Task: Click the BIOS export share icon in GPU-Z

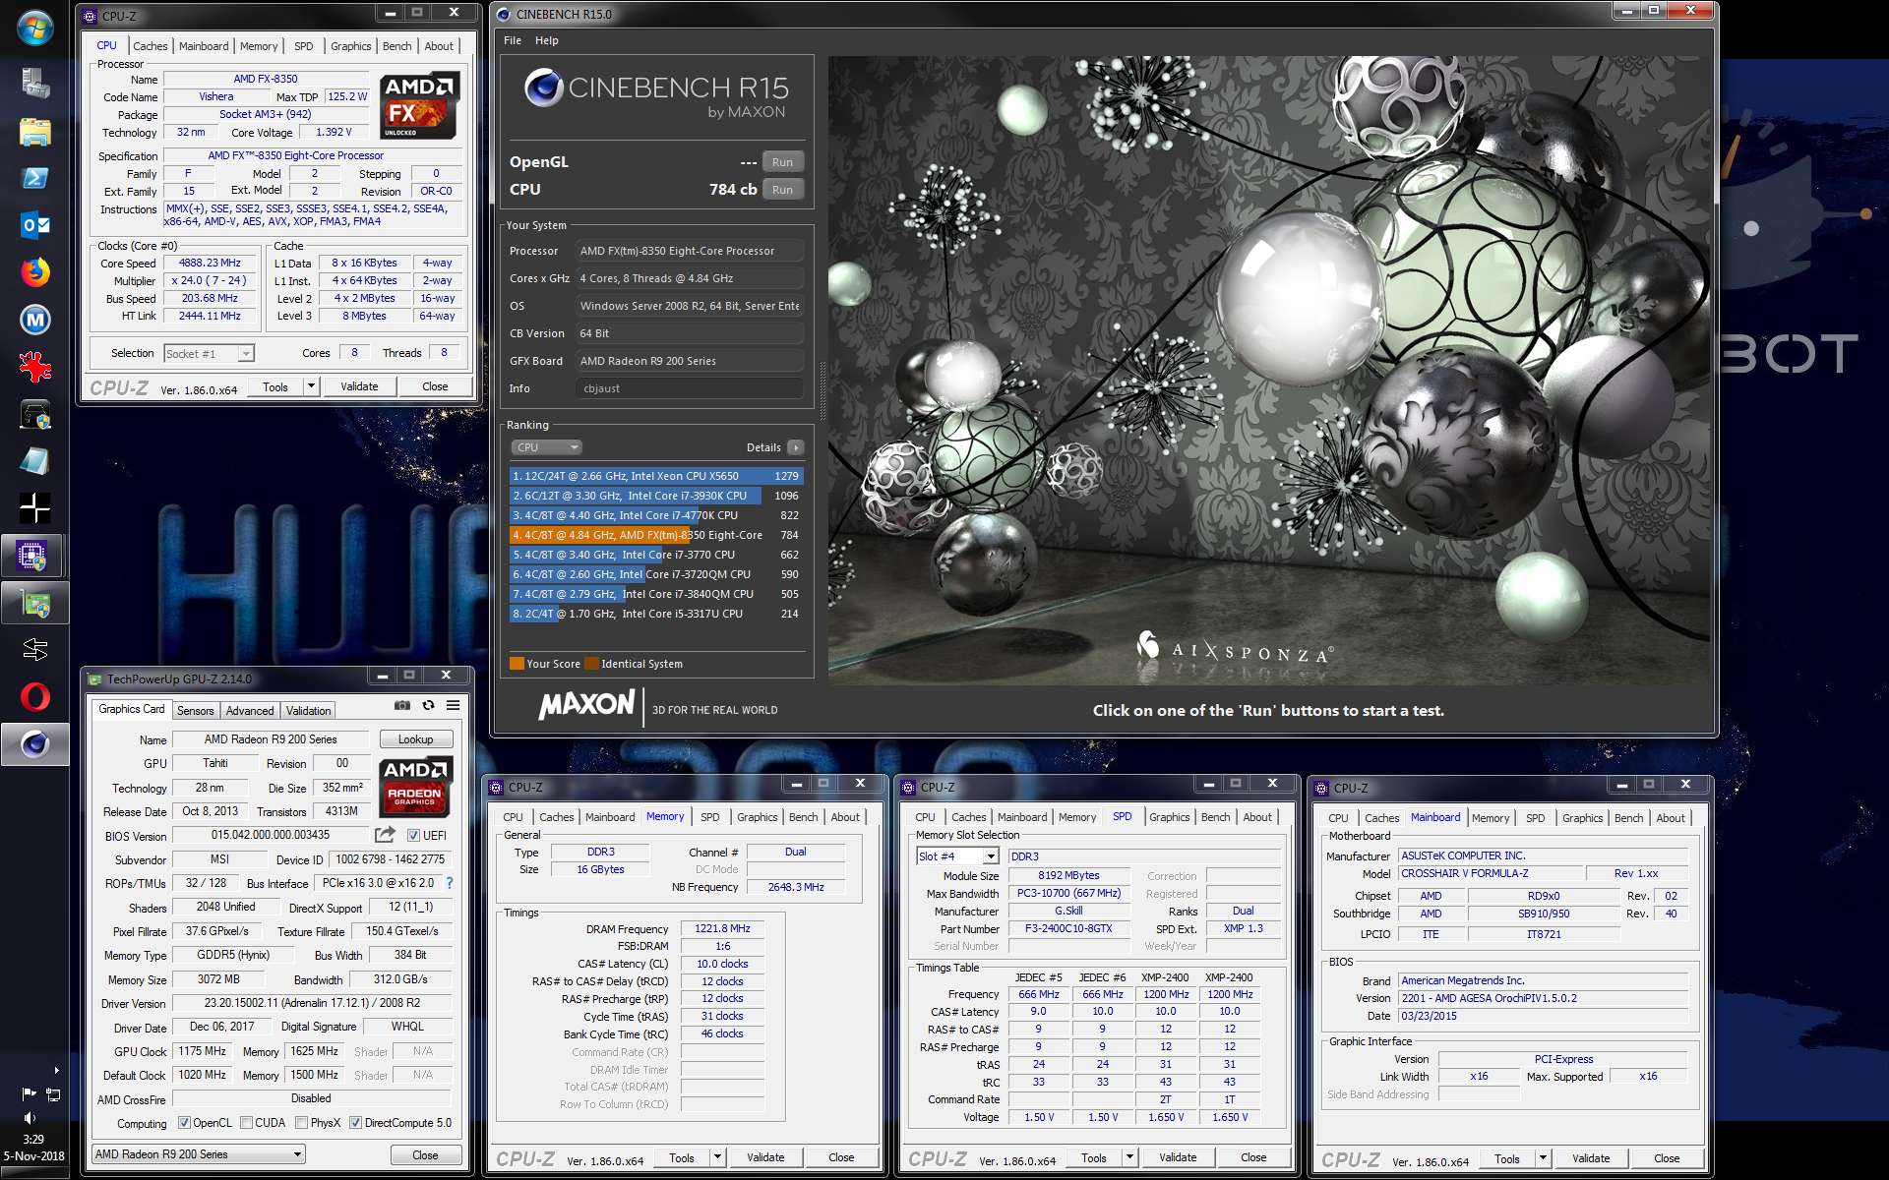Action: click(x=385, y=834)
